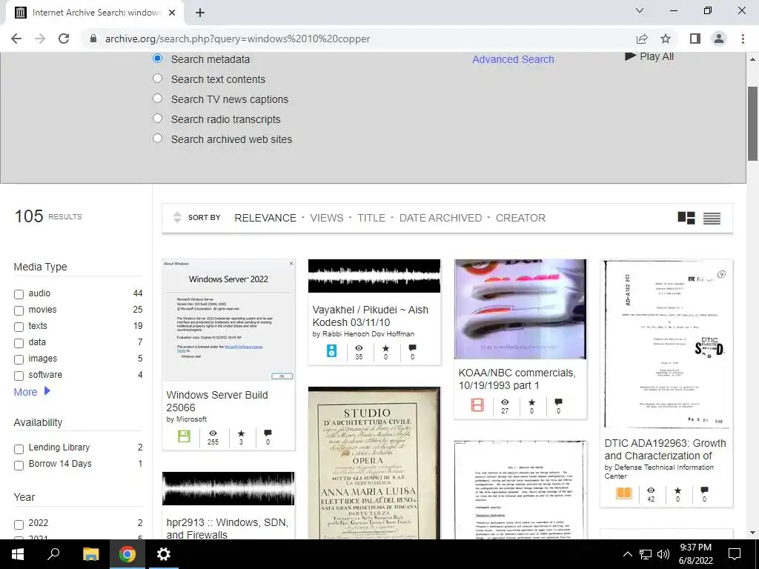Image resolution: width=759 pixels, height=569 pixels.
Task: Sort results by CREATOR
Action: [520, 219]
